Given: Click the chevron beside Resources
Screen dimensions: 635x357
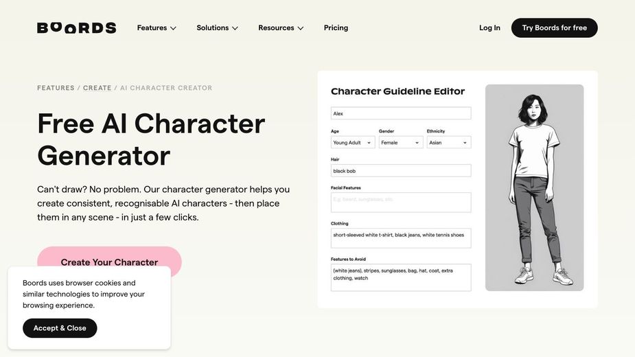Looking at the screenshot, I should tap(301, 28).
